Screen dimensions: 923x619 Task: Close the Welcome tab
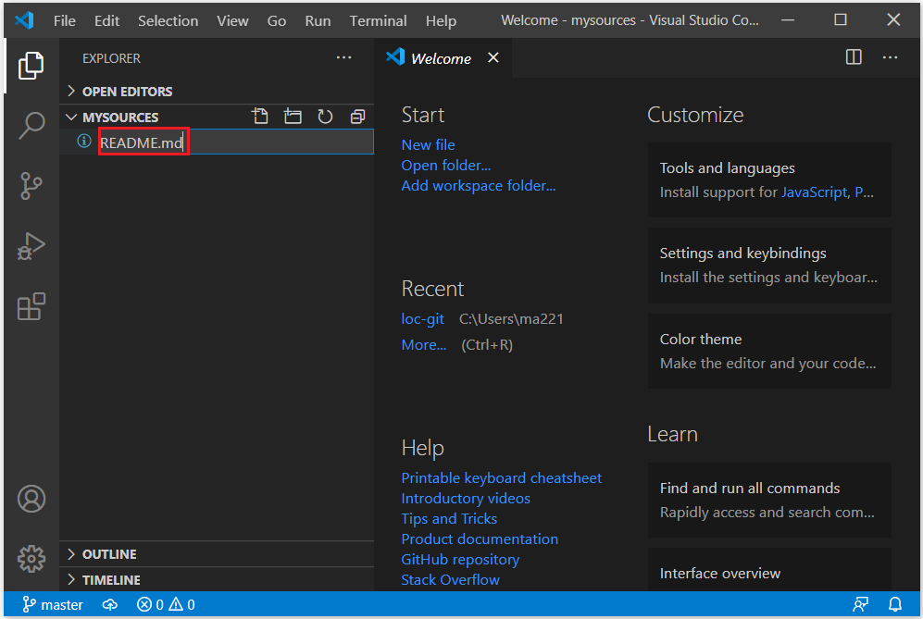click(493, 57)
